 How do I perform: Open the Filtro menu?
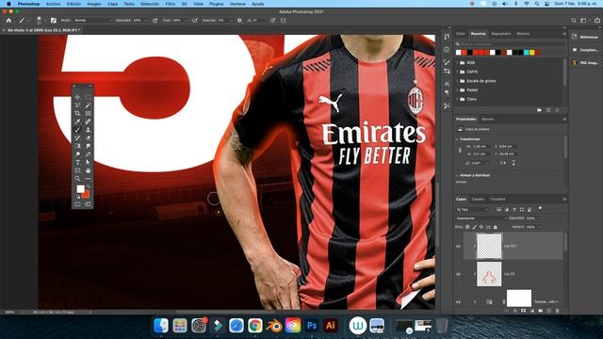click(170, 4)
